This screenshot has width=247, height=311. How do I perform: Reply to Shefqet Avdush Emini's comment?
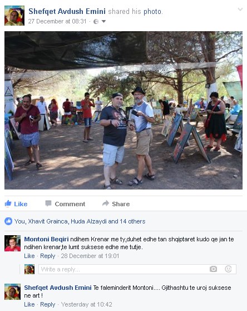pyautogui.click(x=47, y=304)
